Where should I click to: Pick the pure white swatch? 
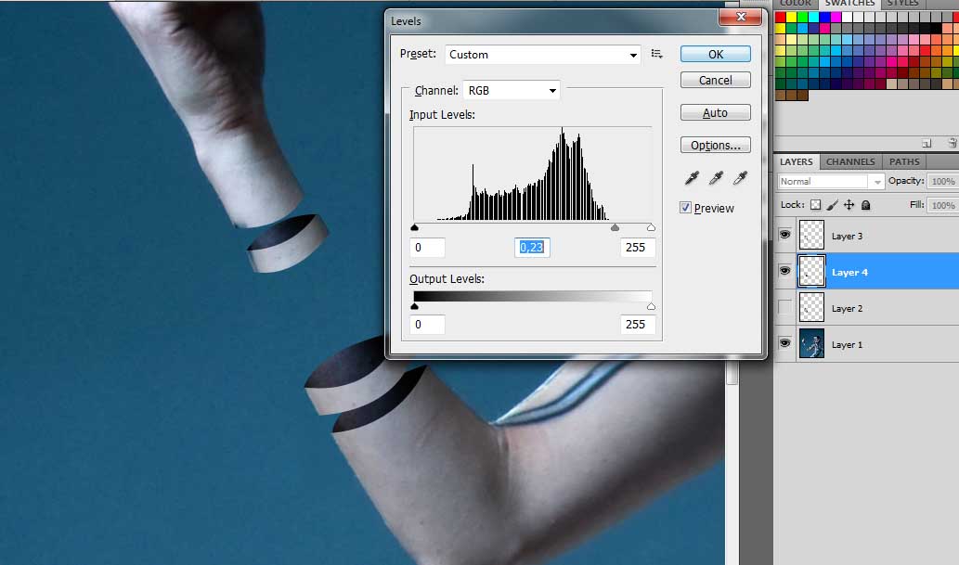pos(848,17)
